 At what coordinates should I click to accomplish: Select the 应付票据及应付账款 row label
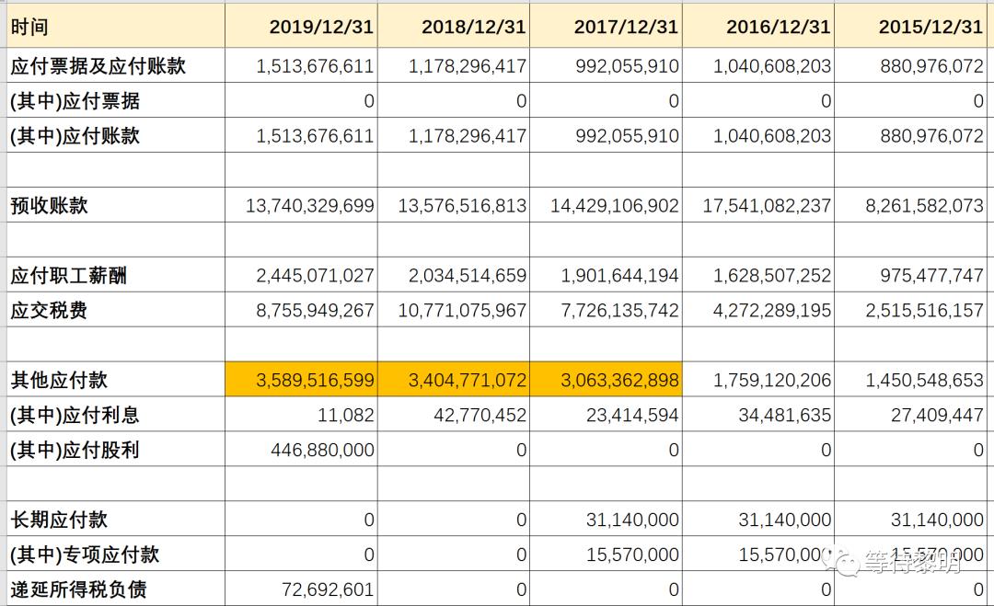98,65
